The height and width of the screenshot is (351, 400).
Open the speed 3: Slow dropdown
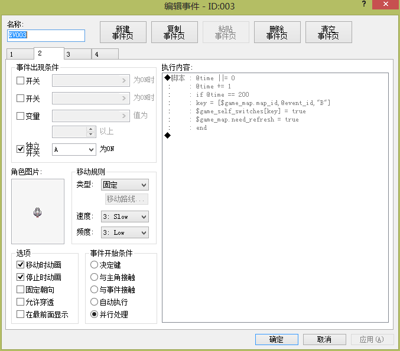(x=125, y=216)
